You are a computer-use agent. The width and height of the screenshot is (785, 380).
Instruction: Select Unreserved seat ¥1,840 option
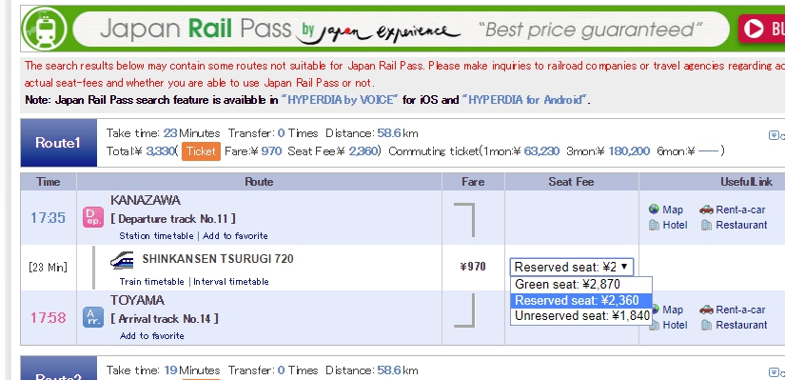coord(581,316)
